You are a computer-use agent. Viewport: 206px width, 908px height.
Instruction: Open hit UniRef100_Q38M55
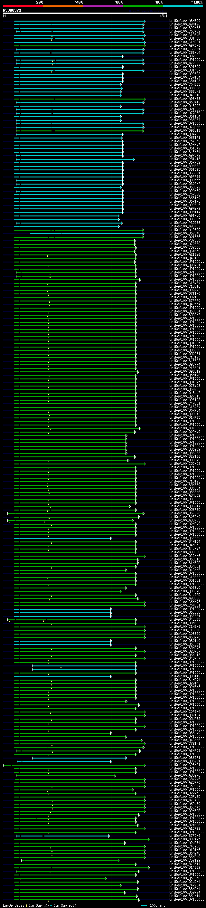pyautogui.click(x=185, y=180)
